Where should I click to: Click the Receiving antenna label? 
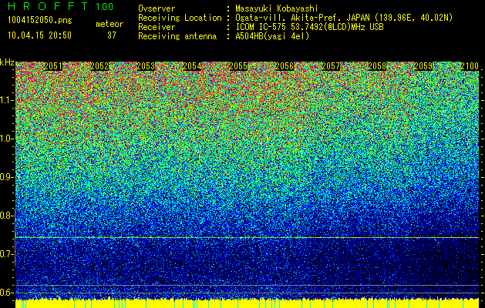pos(177,36)
